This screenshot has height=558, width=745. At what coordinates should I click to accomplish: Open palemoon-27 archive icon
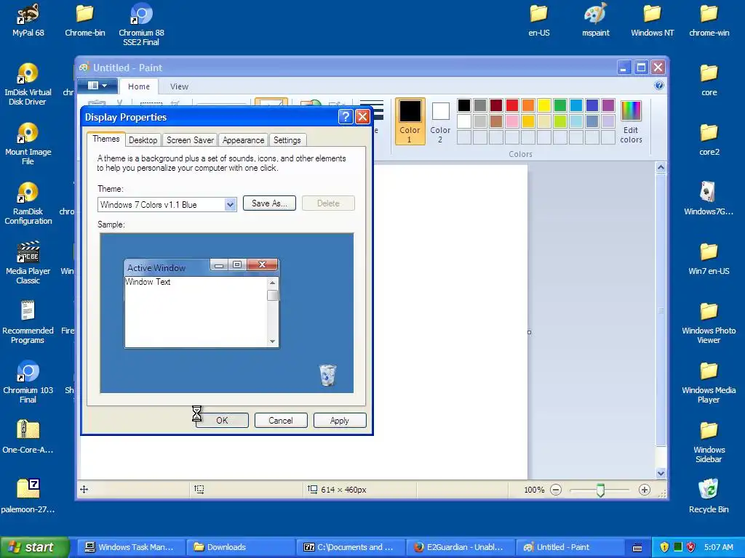click(x=28, y=496)
